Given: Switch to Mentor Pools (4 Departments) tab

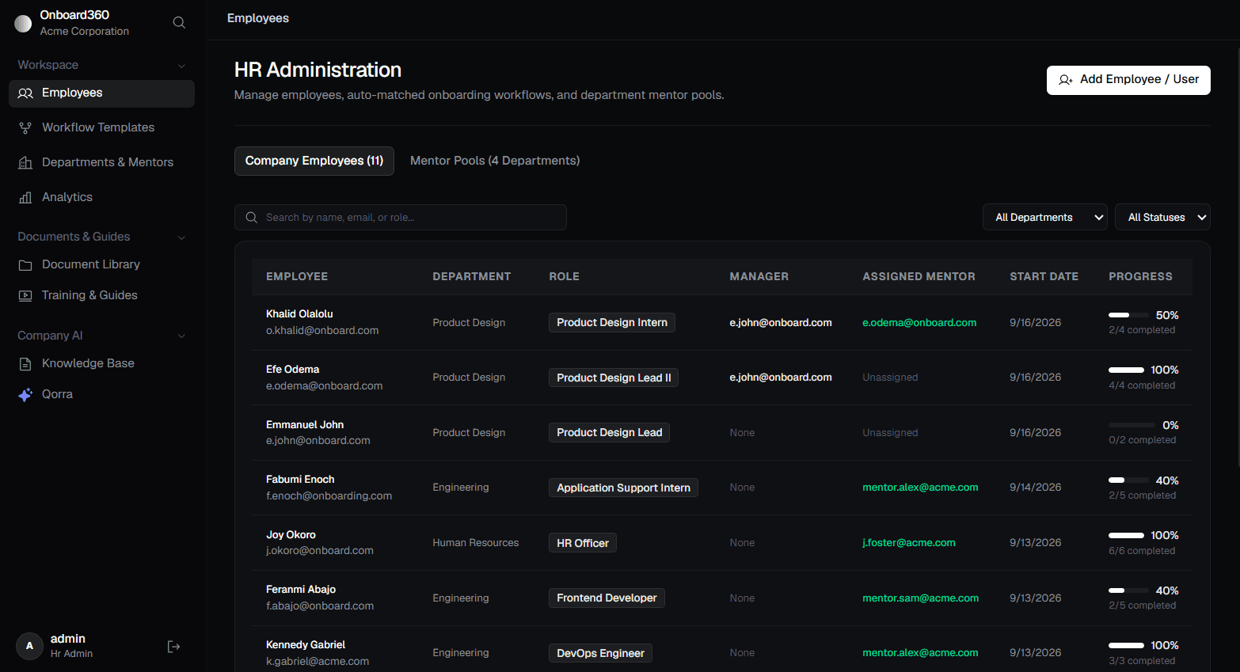Looking at the screenshot, I should (495, 161).
